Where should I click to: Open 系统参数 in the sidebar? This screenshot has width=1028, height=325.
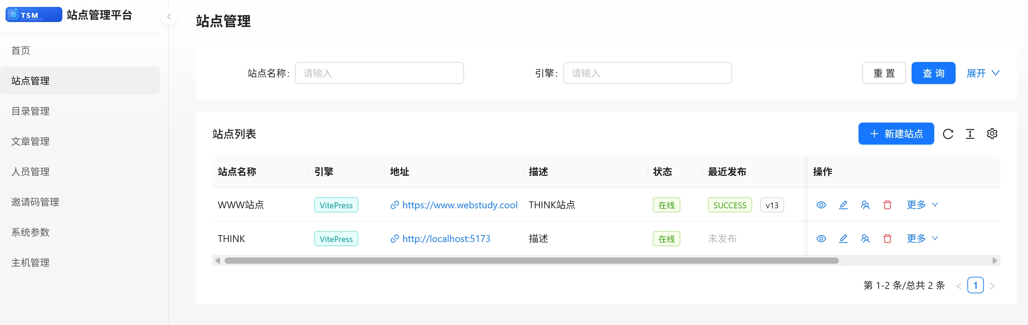80,232
